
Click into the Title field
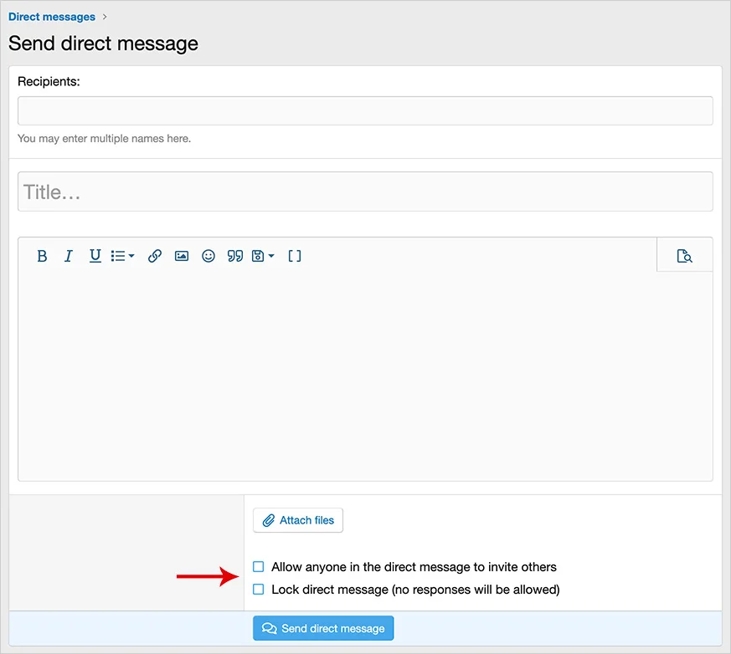coord(365,192)
